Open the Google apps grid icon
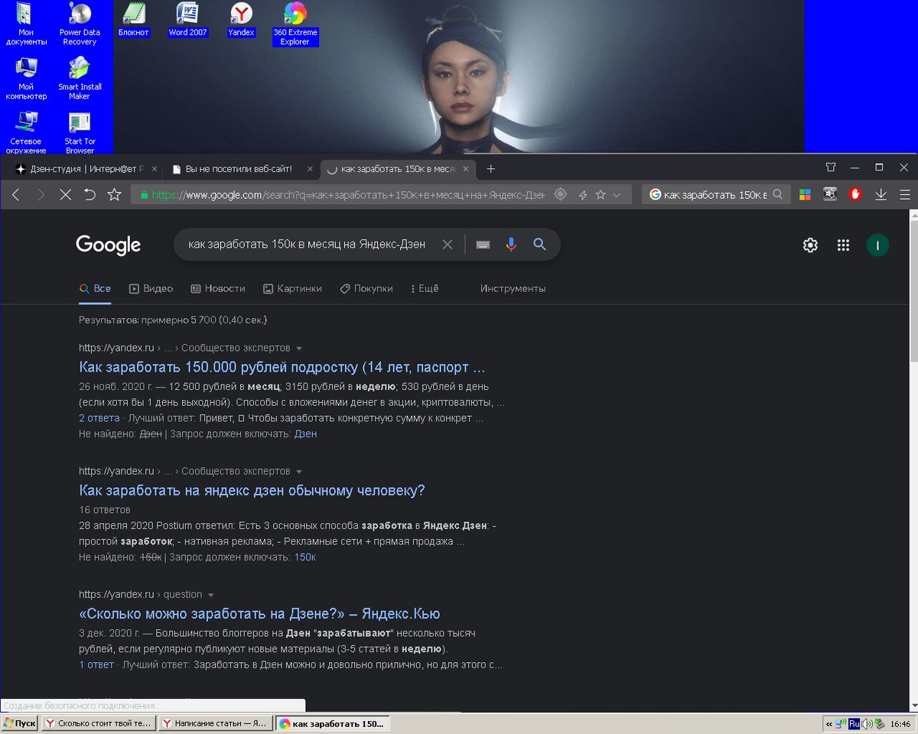Viewport: 918px width, 734px height. (x=843, y=245)
